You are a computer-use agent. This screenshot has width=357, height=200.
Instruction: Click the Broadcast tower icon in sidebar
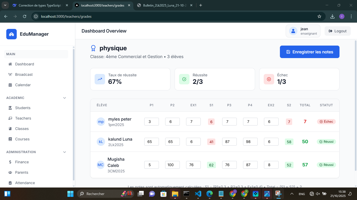(10, 74)
